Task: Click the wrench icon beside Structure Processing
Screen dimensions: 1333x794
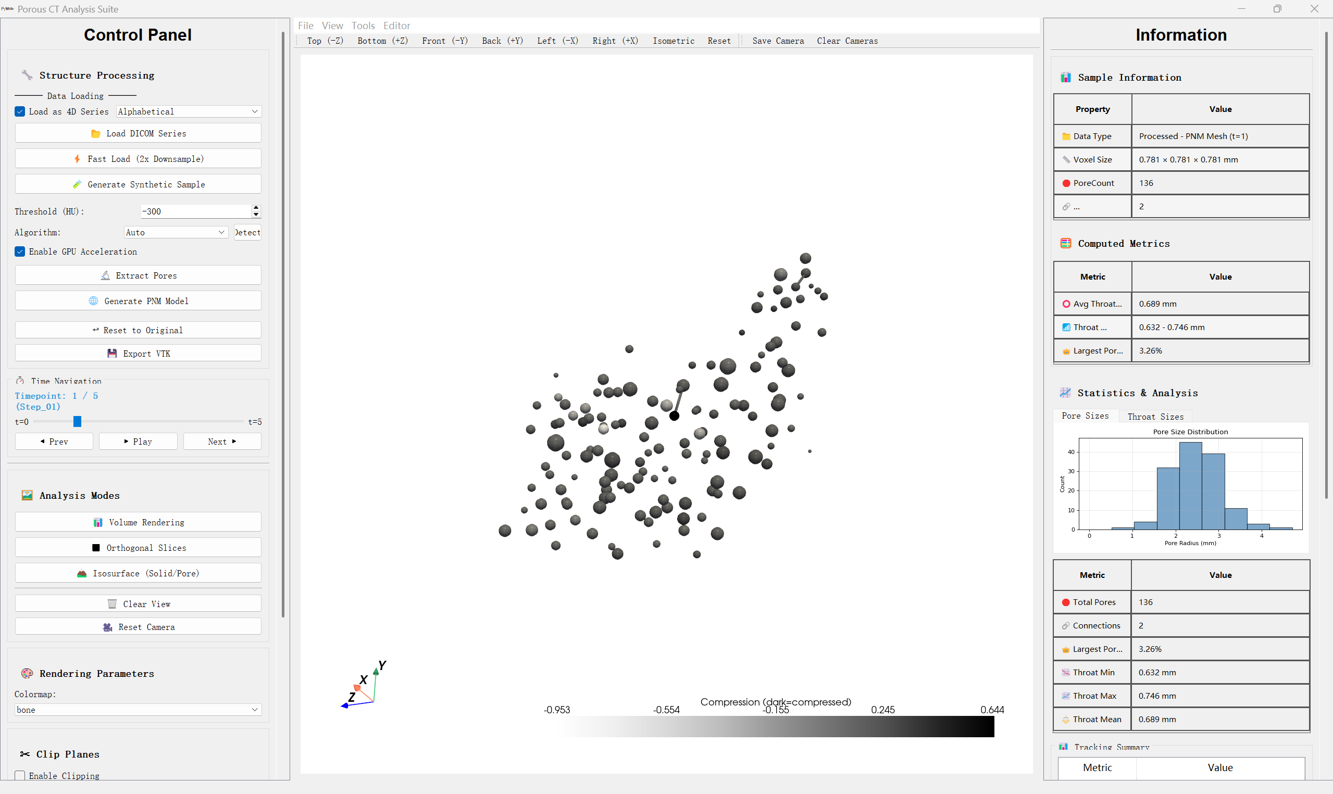Action: click(x=27, y=75)
